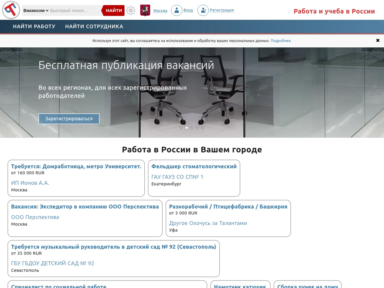Click the Севастополь city text
Viewport: 384px width, 288px height.
(25, 270)
